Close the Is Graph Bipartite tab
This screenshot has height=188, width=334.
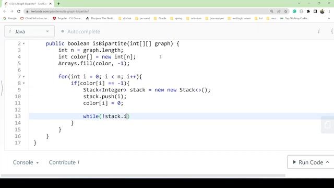coord(51,4)
